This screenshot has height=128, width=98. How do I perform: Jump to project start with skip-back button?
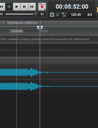coord(1,14)
